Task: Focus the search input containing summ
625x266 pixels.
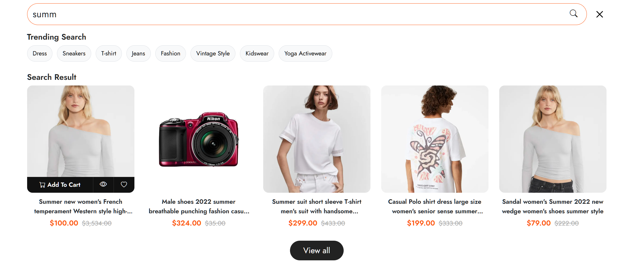Action: (x=298, y=14)
